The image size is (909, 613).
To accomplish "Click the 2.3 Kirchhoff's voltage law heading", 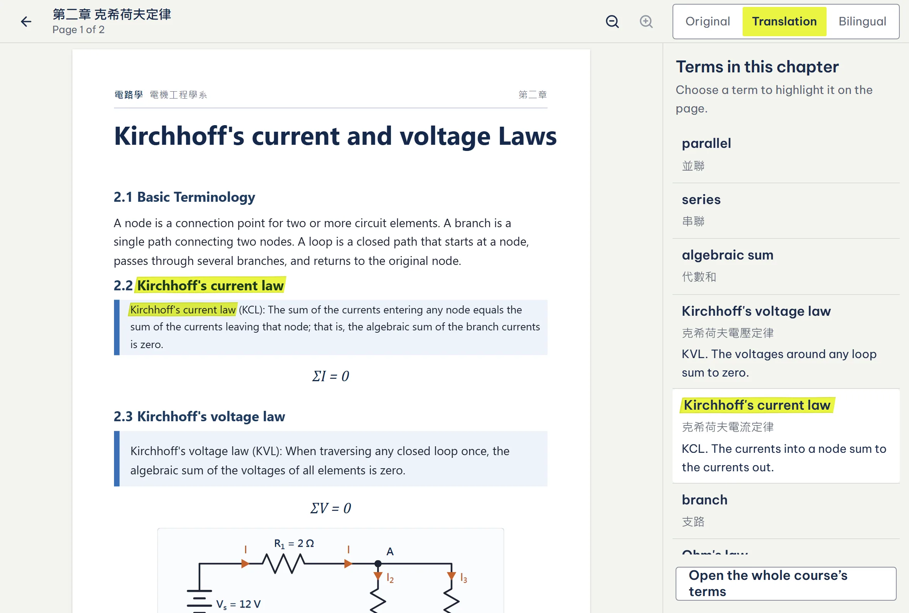I will [199, 417].
